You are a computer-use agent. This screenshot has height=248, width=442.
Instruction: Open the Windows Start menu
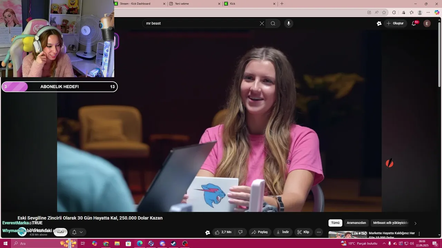[x=5, y=244]
